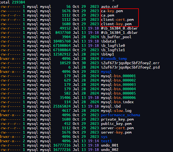Select file size 25165824 of mysql.ibd
Image resolution: width=173 pixels, height=152 pixels.
click(62, 106)
